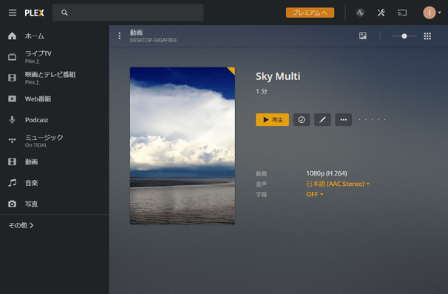Switch to grid view icon

pos(427,36)
